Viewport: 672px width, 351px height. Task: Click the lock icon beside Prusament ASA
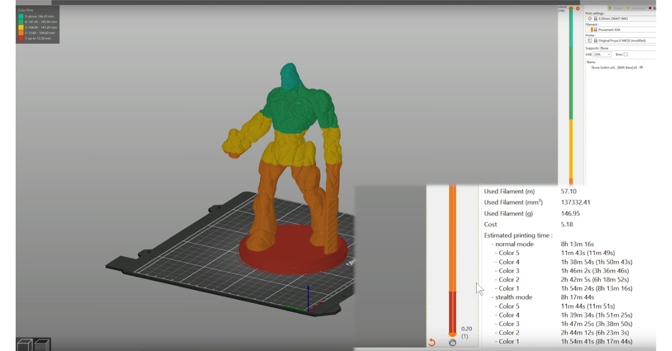(596, 30)
